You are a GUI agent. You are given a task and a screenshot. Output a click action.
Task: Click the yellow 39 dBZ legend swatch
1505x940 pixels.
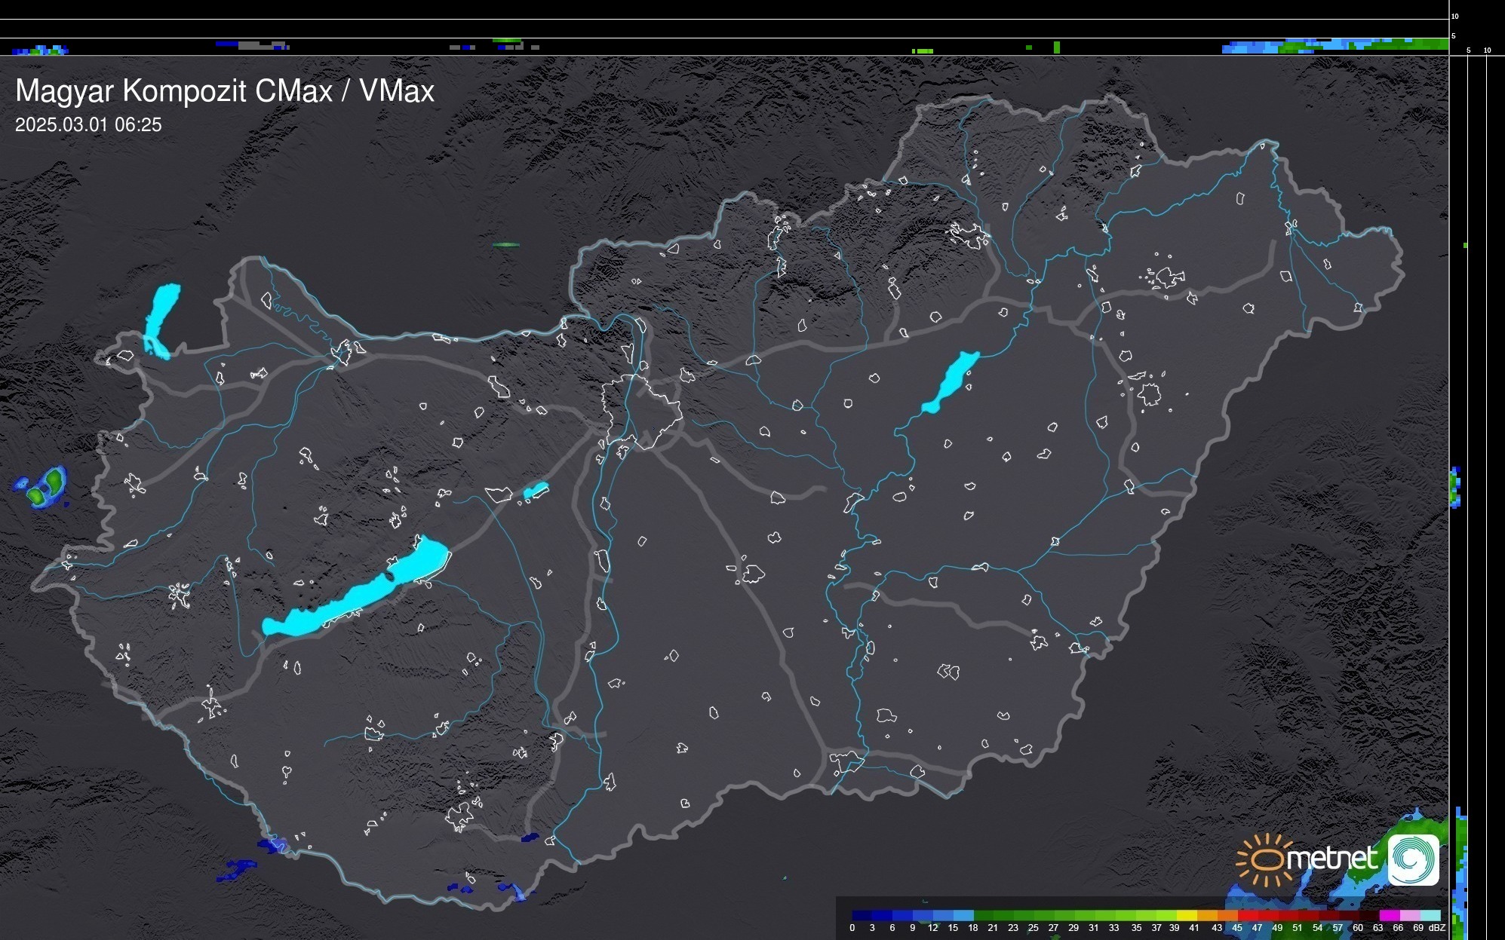[1187, 915]
